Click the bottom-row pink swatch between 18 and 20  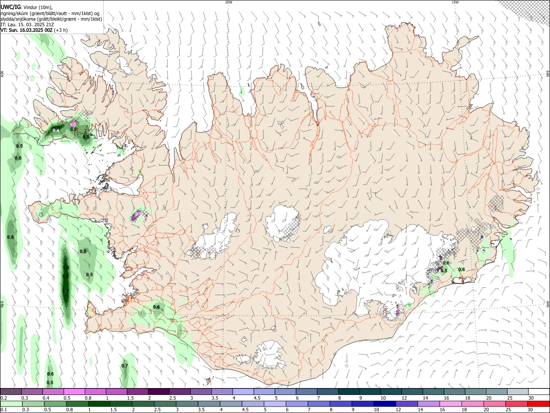[472, 404]
